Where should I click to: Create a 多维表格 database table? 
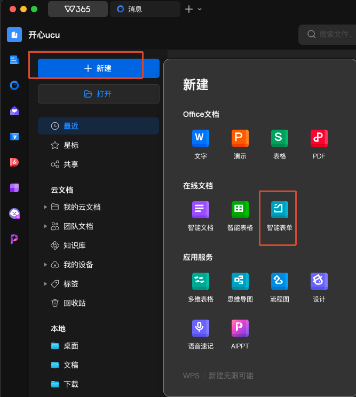pyautogui.click(x=201, y=288)
